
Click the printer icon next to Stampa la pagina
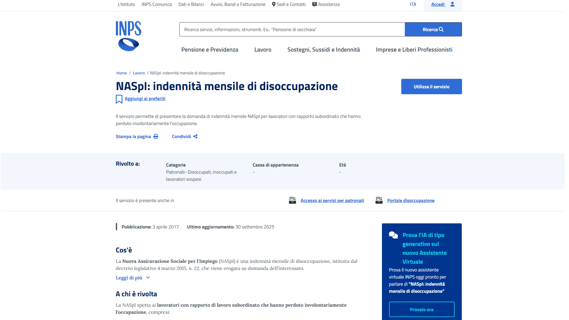coord(156,136)
